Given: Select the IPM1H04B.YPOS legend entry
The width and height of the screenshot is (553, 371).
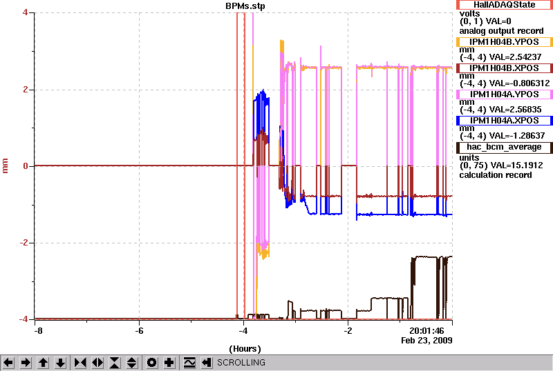Looking at the screenshot, I should [x=505, y=42].
